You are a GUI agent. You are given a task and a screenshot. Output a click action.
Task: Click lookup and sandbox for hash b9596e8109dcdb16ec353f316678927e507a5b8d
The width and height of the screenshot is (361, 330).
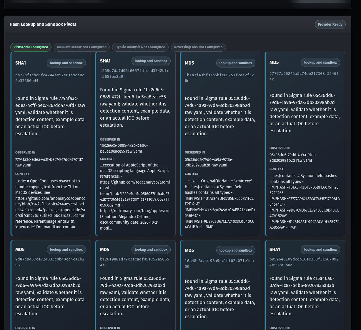[x=320, y=250]
